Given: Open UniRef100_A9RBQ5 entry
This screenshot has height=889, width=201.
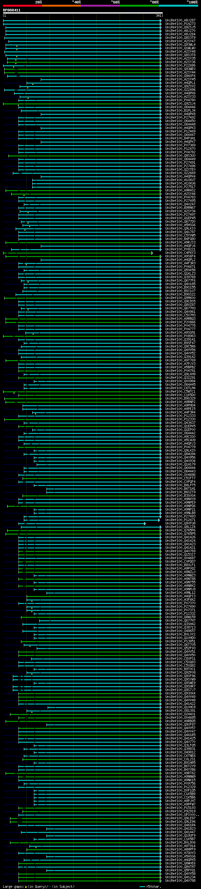Looking at the screenshot, I should point(180,721).
